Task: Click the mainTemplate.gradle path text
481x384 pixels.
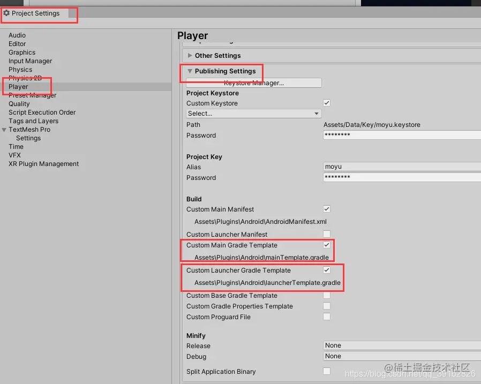Action: (x=261, y=258)
